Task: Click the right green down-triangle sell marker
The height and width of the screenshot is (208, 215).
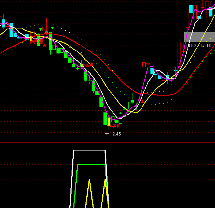Action: [52, 28]
